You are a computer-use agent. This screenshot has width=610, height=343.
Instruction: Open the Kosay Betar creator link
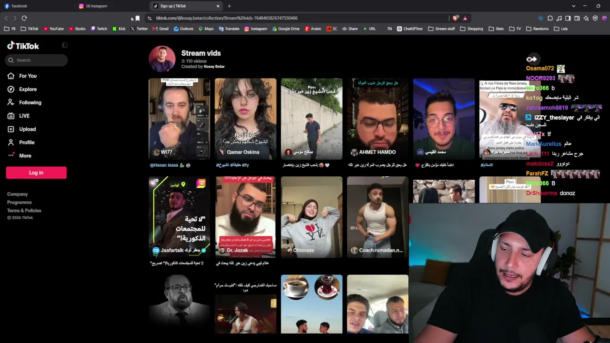[x=214, y=67]
